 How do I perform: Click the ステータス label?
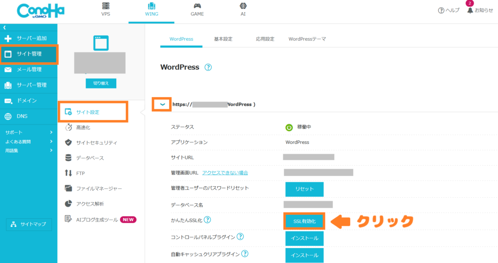(182, 127)
